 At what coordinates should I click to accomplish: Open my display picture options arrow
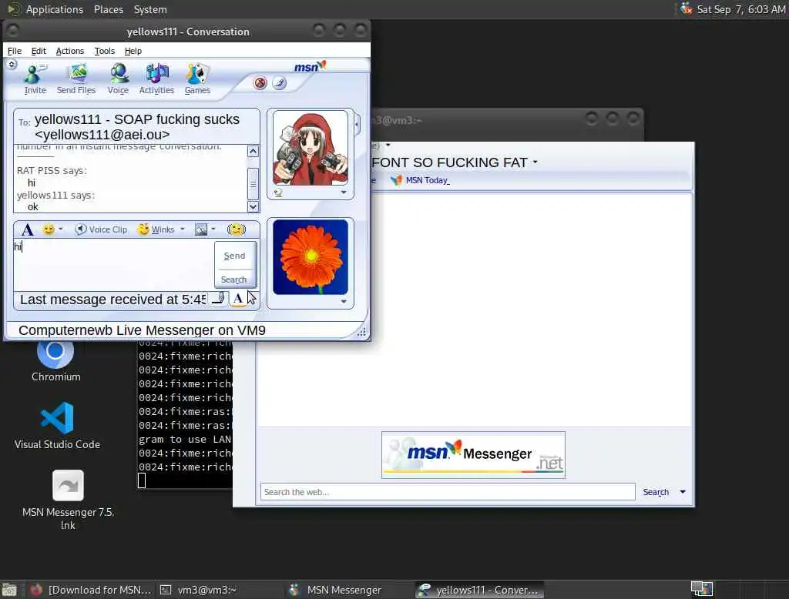click(x=344, y=302)
